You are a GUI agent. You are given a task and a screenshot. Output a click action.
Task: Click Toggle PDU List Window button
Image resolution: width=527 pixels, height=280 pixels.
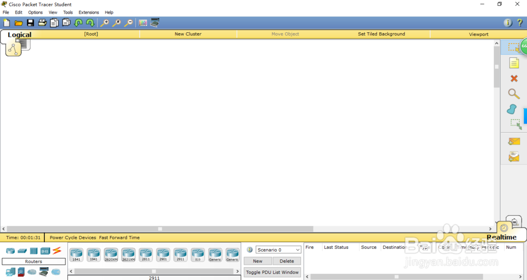click(x=272, y=272)
